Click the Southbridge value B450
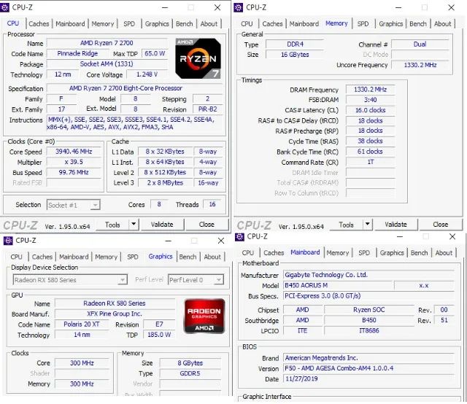The height and width of the screenshot is (404, 467). coord(369,320)
